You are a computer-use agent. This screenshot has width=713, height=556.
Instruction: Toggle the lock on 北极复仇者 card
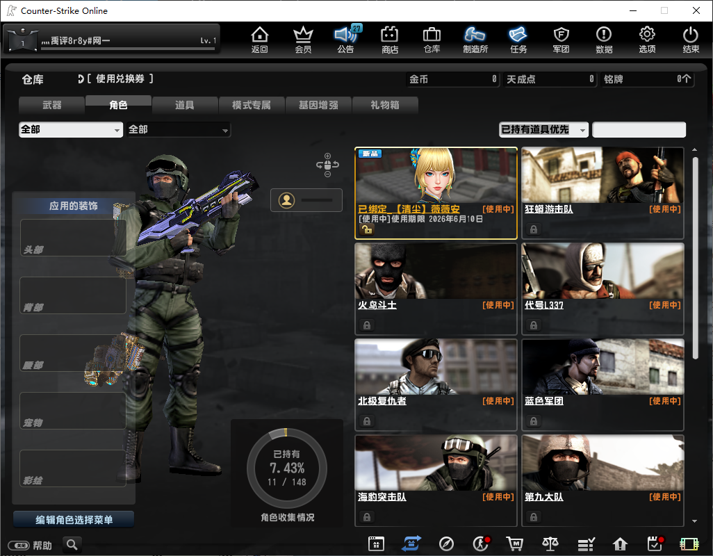[x=366, y=421]
